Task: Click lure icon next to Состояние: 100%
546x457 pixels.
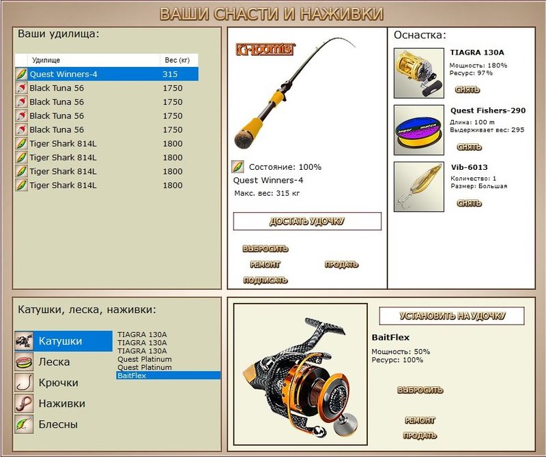Action: [x=238, y=166]
